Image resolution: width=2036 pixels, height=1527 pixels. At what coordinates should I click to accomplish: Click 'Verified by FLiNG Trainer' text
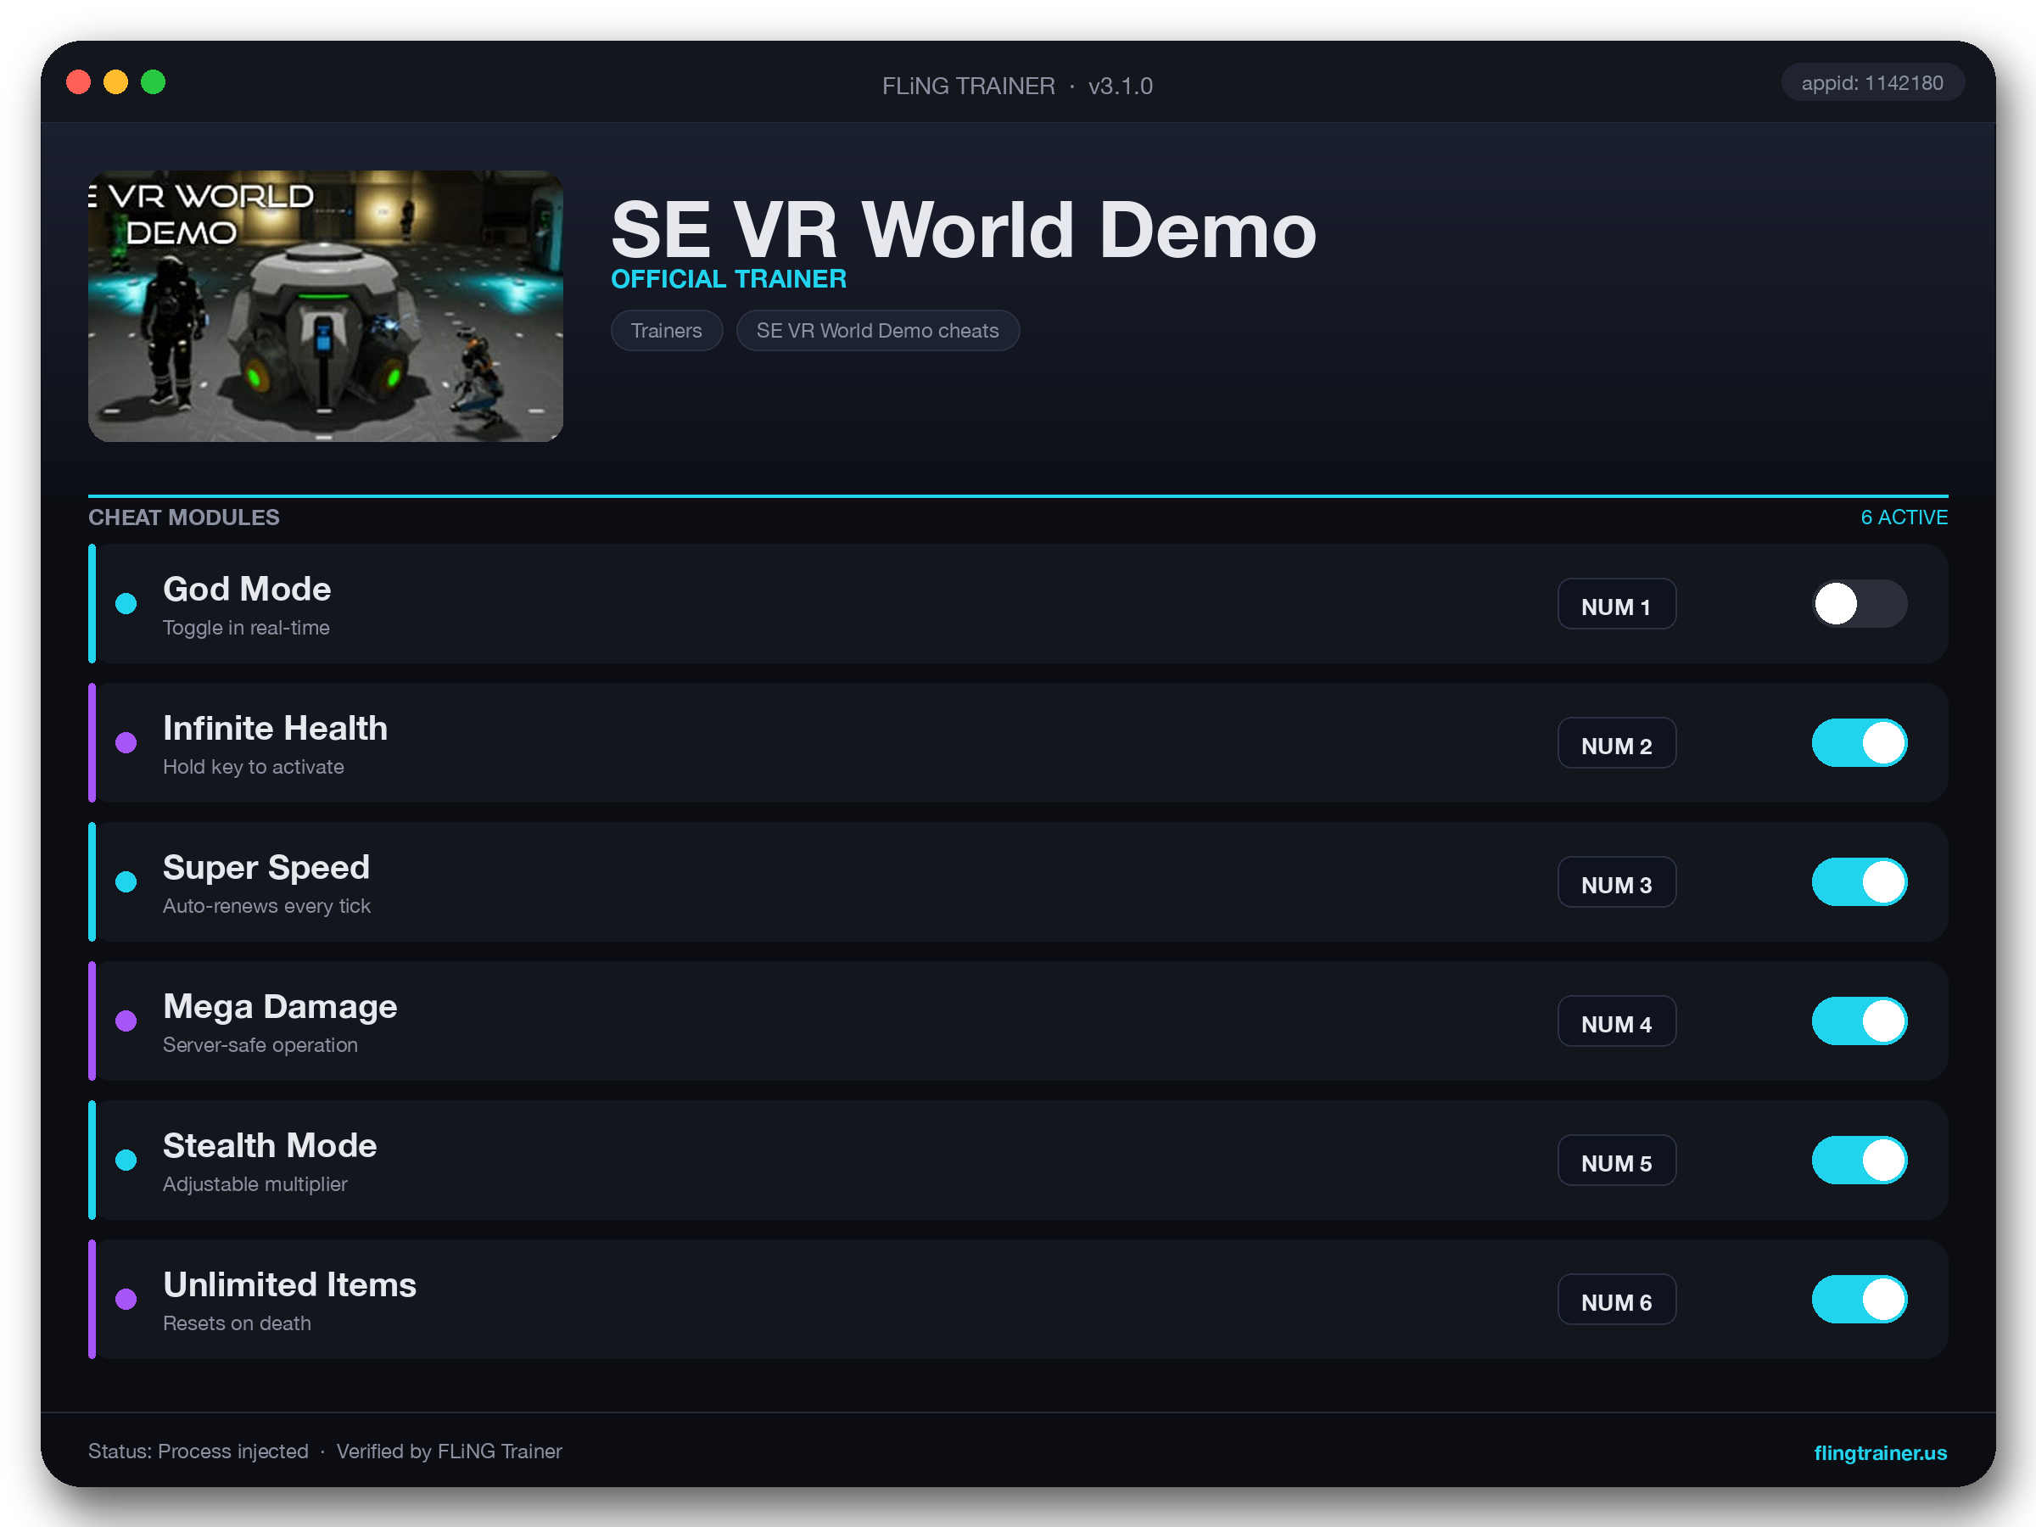tap(448, 1451)
